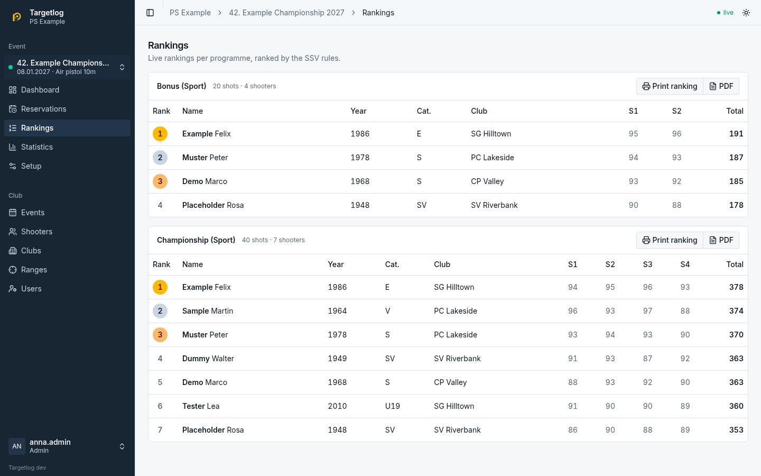761x476 pixels.
Task: Click the Year header in Bonus table
Action: pos(358,111)
